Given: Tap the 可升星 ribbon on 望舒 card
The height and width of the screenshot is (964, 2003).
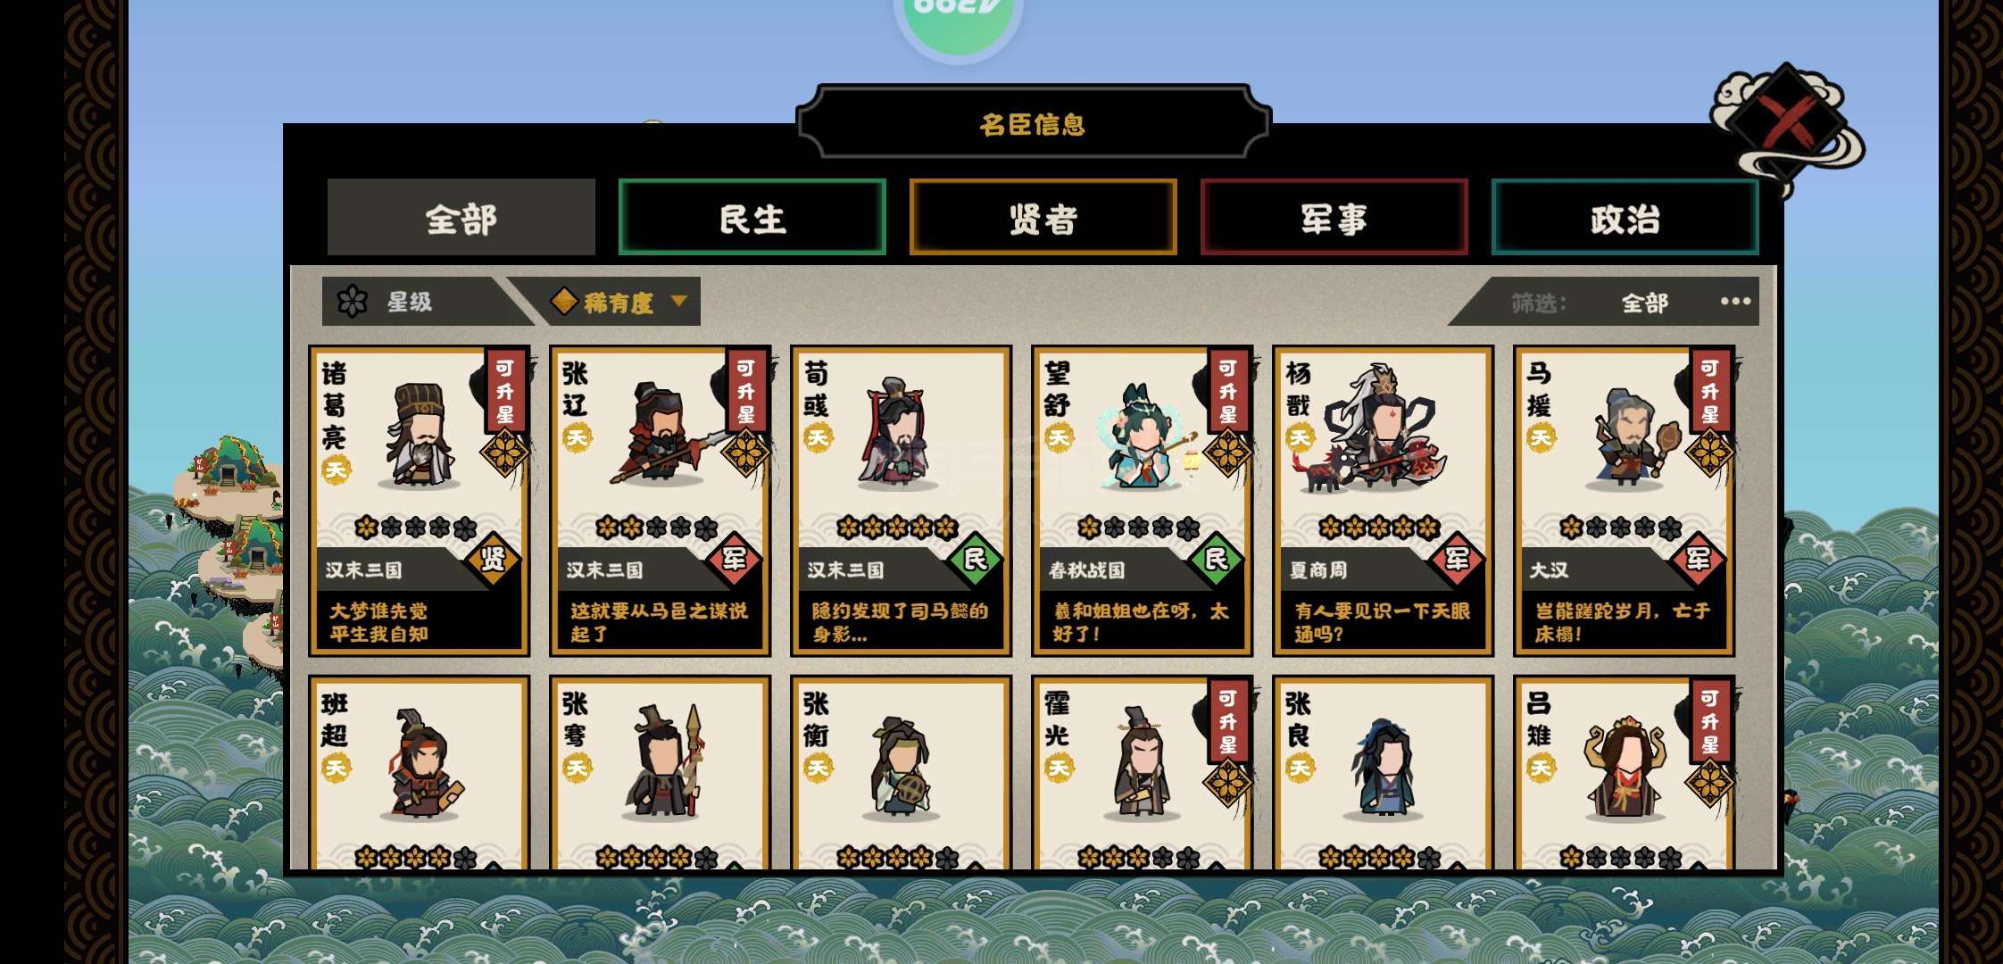Looking at the screenshot, I should [x=1228, y=391].
